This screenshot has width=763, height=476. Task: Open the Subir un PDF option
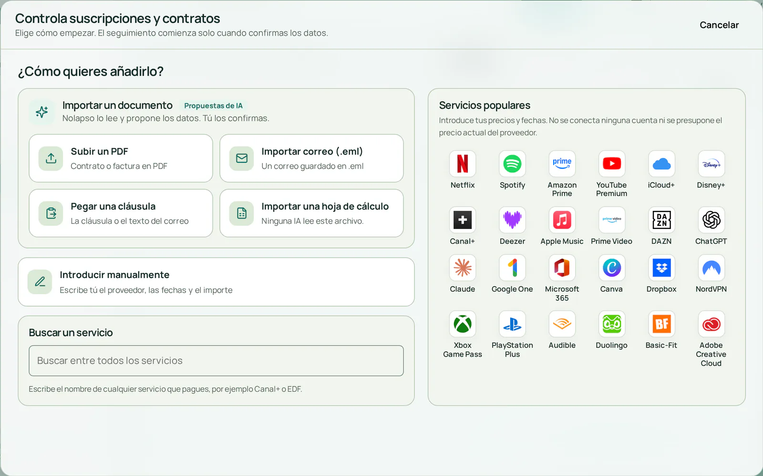click(121, 158)
